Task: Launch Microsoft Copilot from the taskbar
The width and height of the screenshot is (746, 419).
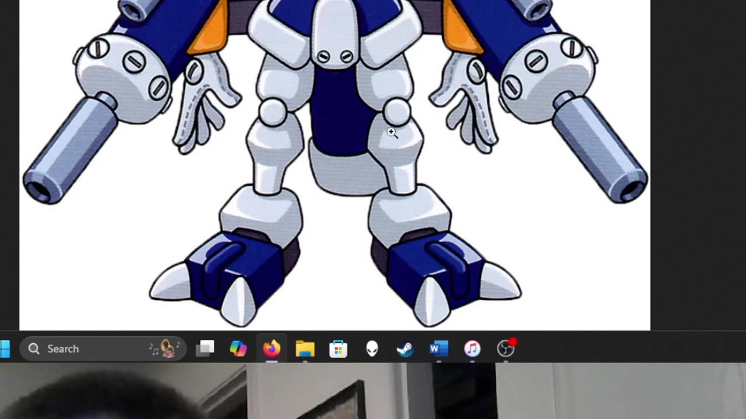Action: [x=238, y=349]
